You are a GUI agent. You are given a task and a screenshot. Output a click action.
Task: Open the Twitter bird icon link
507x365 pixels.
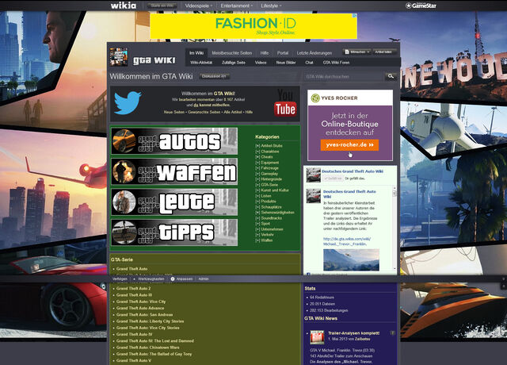point(128,102)
